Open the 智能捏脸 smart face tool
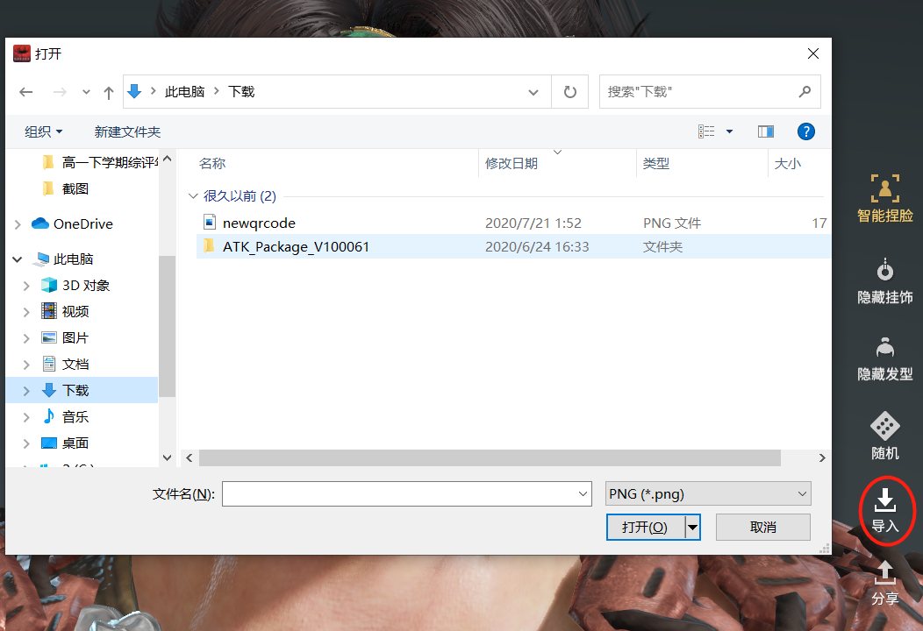The width and height of the screenshot is (923, 631). 884,198
